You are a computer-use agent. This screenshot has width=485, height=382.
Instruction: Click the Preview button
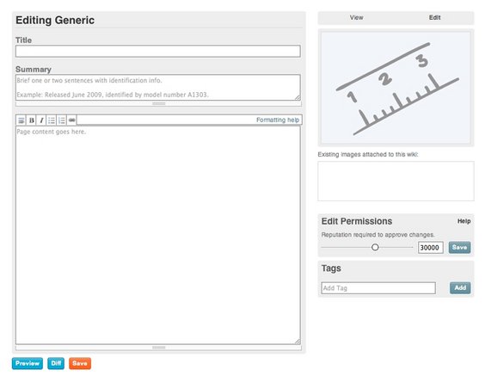(28, 363)
